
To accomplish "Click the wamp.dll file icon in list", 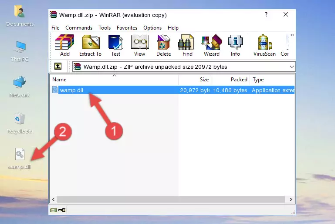I will point(55,90).
